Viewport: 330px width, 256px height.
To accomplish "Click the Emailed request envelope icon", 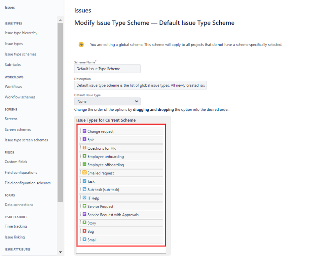I will click(84, 172).
